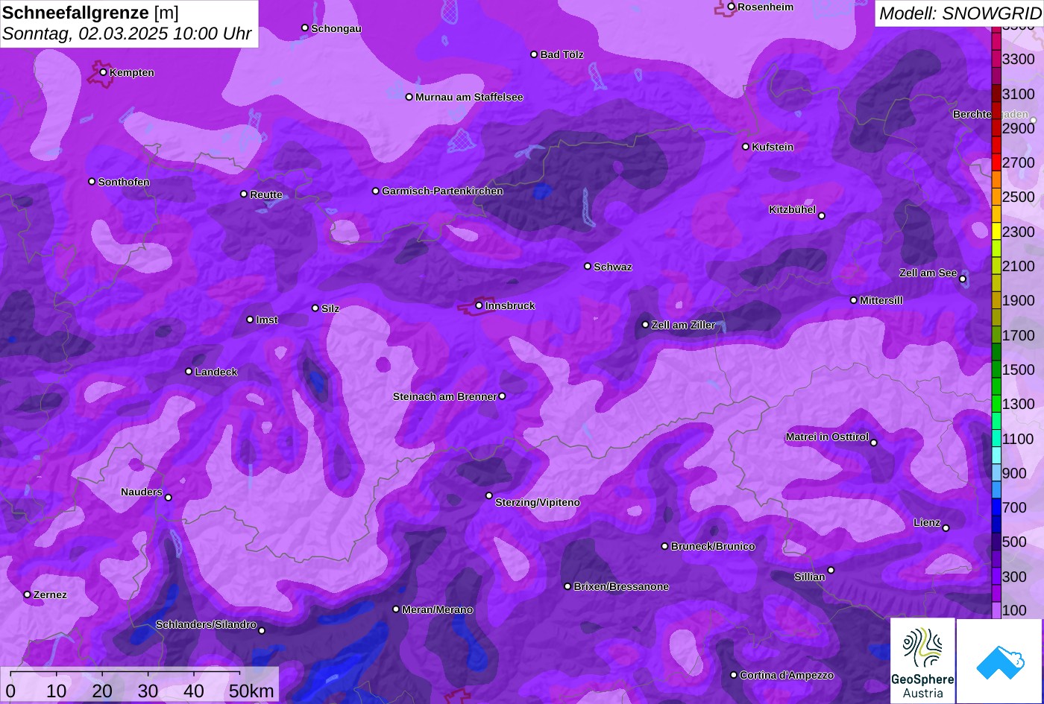Select the Kufstein location dot

click(746, 147)
